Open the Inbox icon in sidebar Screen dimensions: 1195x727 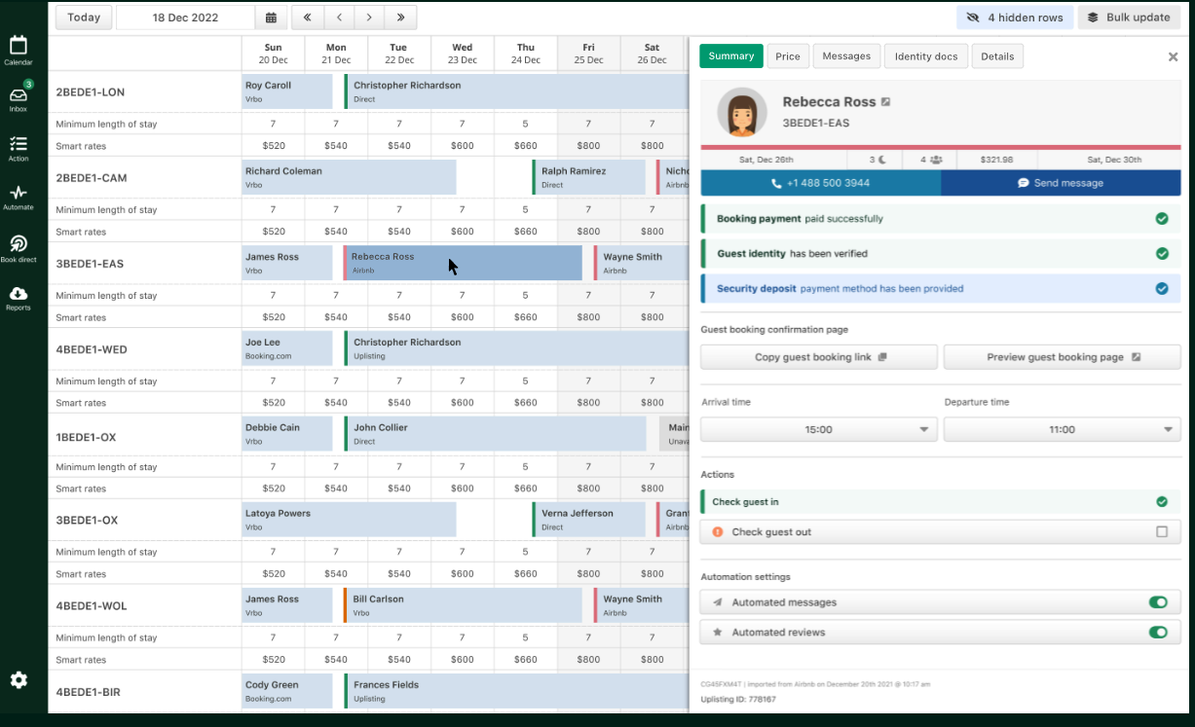(19, 96)
